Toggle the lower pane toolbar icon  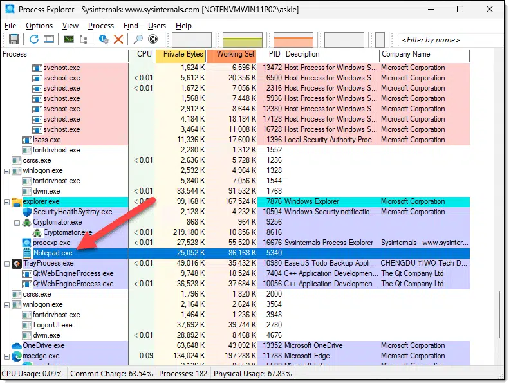[49, 39]
